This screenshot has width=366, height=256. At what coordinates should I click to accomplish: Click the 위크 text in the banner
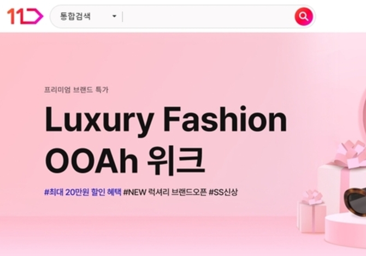(x=176, y=160)
